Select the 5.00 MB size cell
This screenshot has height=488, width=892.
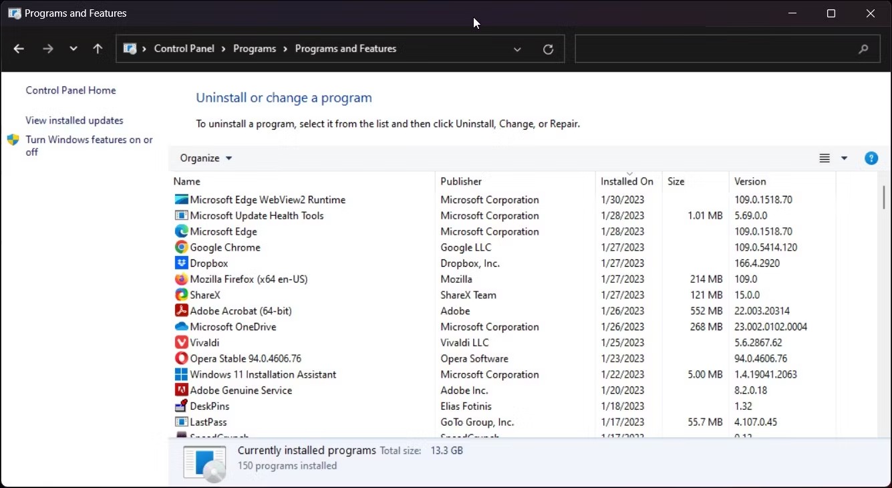tap(705, 374)
